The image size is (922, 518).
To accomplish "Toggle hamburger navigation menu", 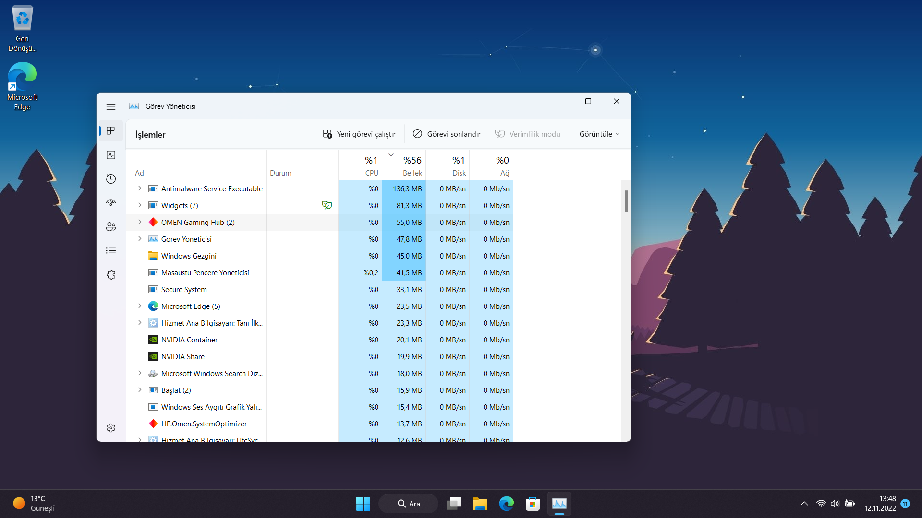I will point(111,106).
